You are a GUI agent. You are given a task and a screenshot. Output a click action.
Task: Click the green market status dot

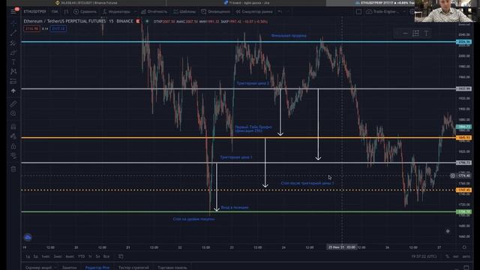pos(147,22)
